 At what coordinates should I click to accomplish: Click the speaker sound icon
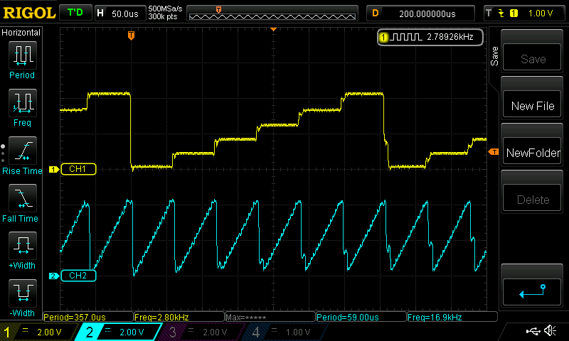(x=550, y=331)
